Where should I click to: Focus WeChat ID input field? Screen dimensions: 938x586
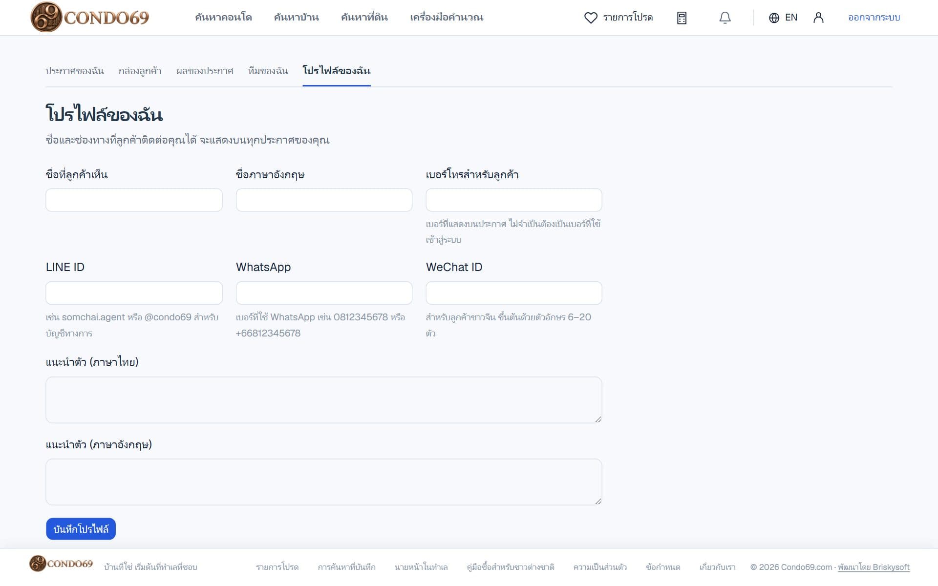tap(514, 293)
